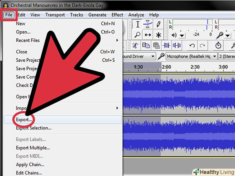Viewport: 235px width, 176px height.
Task: Open the Tracks menu
Action: click(x=77, y=15)
